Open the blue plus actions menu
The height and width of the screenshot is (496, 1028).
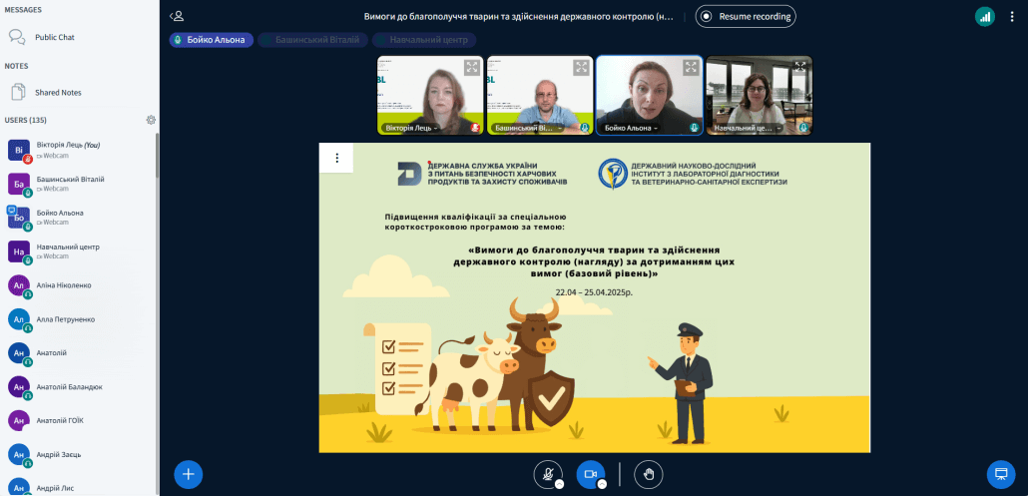pyautogui.click(x=189, y=473)
